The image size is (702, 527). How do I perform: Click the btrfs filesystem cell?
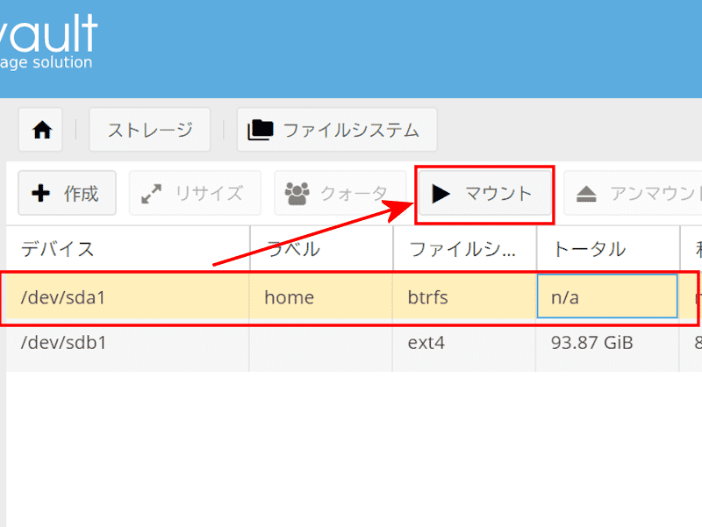pyautogui.click(x=464, y=297)
